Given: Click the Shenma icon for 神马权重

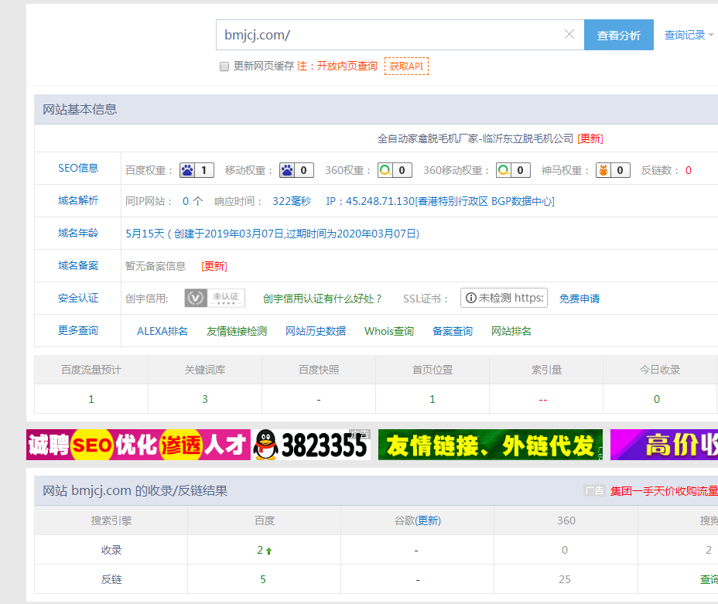Looking at the screenshot, I should pyautogui.click(x=603, y=170).
